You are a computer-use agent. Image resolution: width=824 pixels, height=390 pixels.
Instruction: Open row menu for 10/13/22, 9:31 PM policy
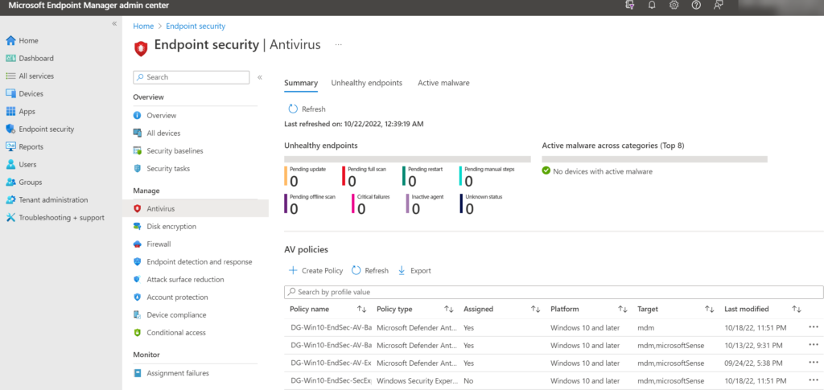[x=814, y=345]
